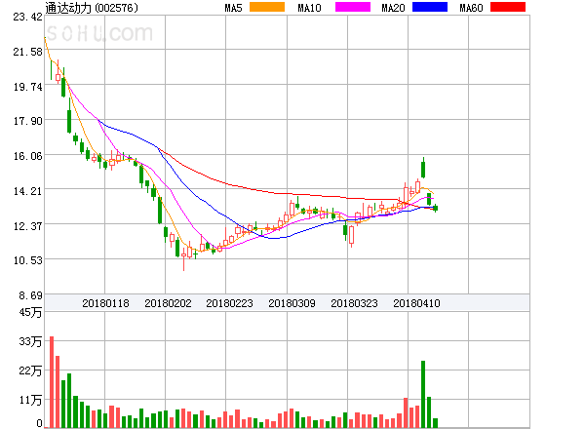Click the stock title 通达动力 (002576)
The height and width of the screenshot is (429, 585).
click(92, 8)
